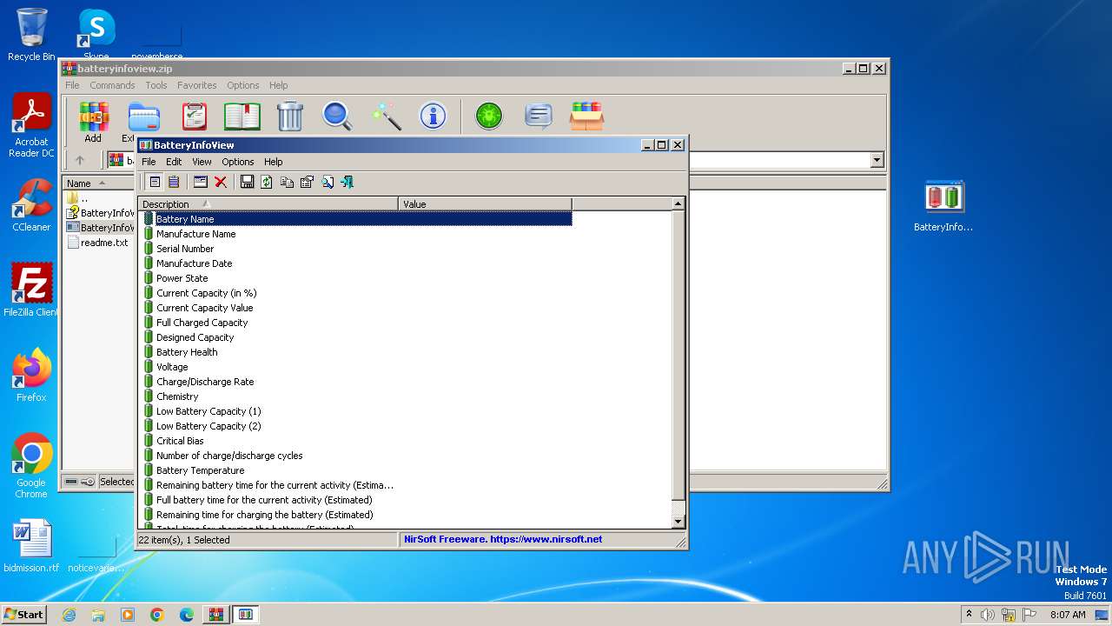Open Microsoft Edge from taskbar
This screenshot has width=1112, height=626.
tap(187, 615)
